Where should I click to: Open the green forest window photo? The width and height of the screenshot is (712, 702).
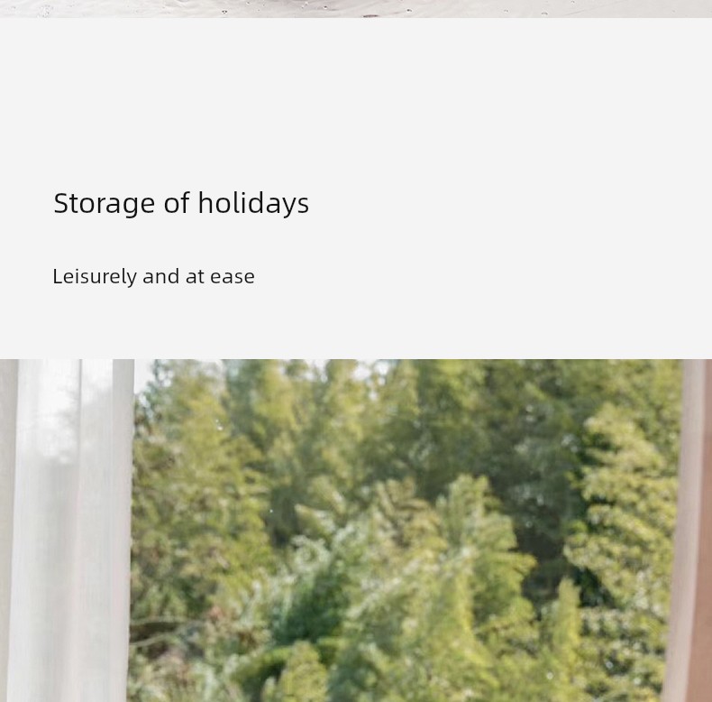click(356, 531)
